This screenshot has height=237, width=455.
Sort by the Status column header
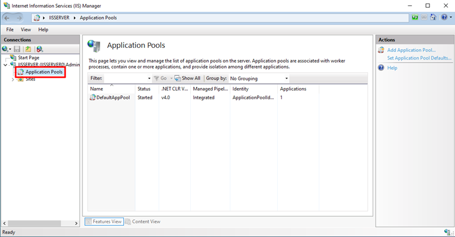147,89
